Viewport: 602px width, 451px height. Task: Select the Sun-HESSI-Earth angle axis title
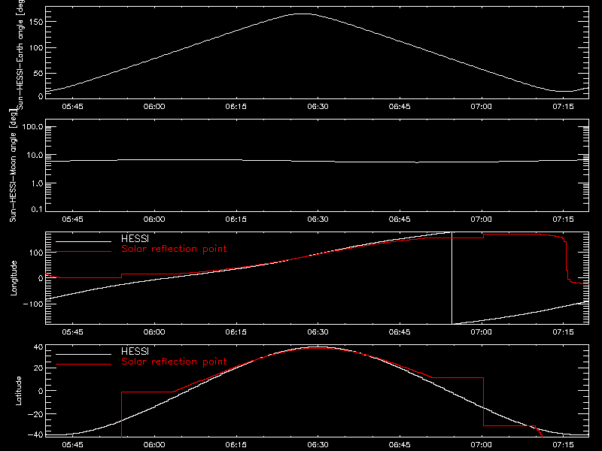[20, 54]
